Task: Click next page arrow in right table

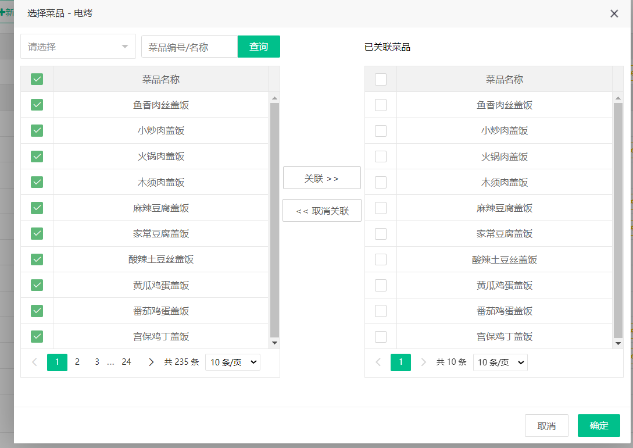Action: [423, 362]
